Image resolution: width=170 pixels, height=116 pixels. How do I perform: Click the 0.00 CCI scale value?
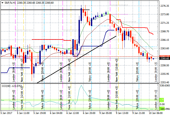[x=162, y=104]
